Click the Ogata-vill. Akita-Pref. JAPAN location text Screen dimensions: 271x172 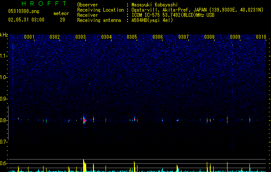tap(197, 10)
